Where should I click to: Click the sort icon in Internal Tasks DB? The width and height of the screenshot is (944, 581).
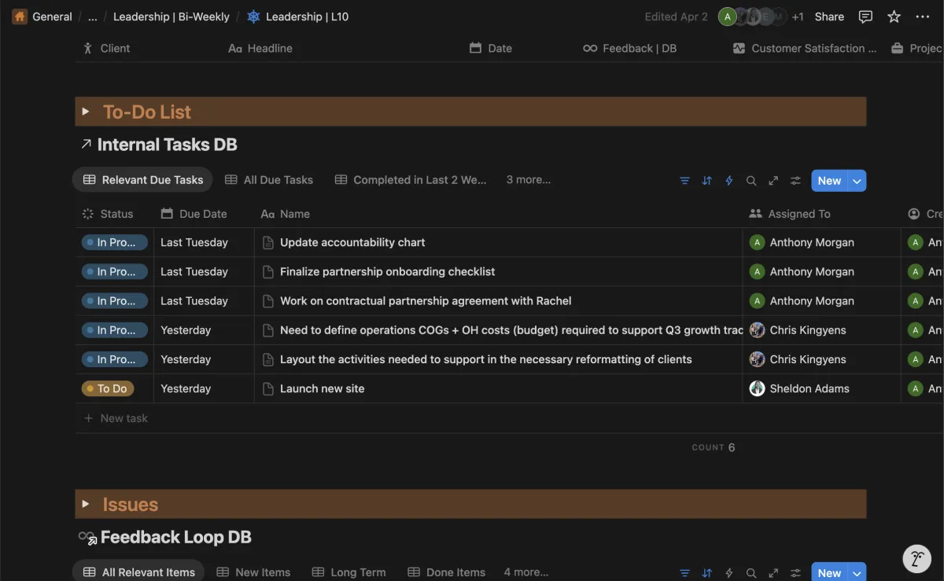pyautogui.click(x=706, y=181)
